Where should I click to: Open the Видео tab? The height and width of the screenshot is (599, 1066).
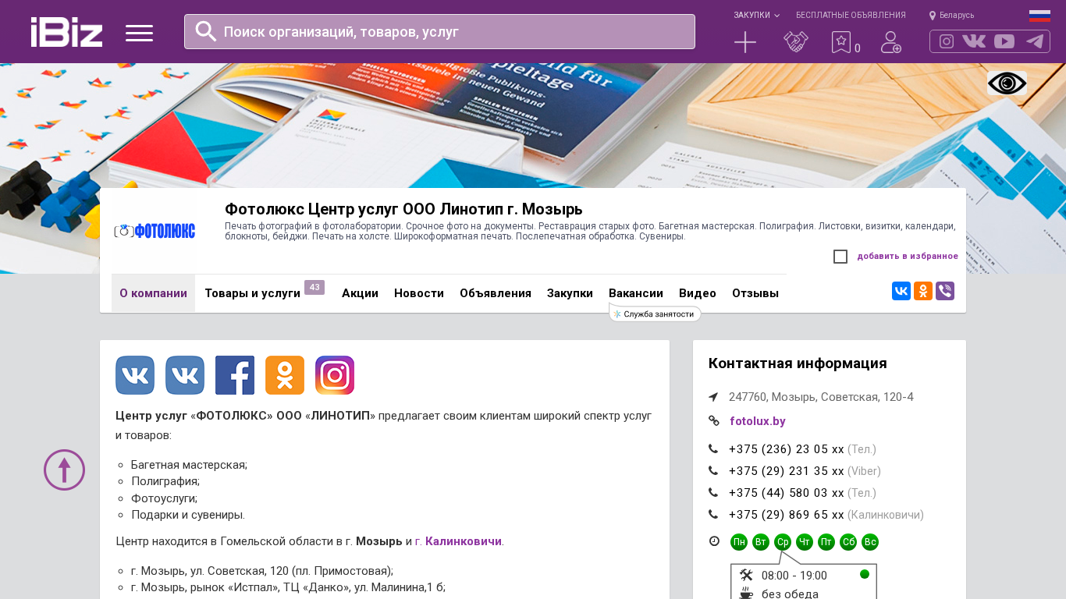(x=698, y=293)
